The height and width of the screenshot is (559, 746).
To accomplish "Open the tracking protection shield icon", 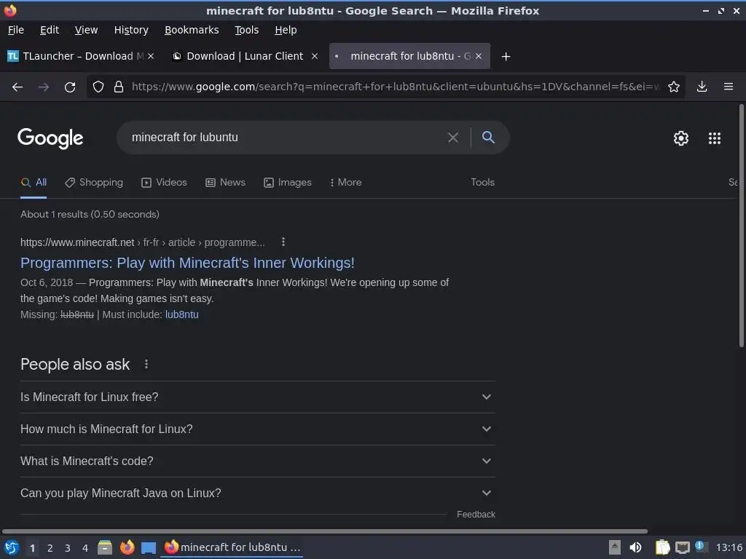I will [98, 87].
